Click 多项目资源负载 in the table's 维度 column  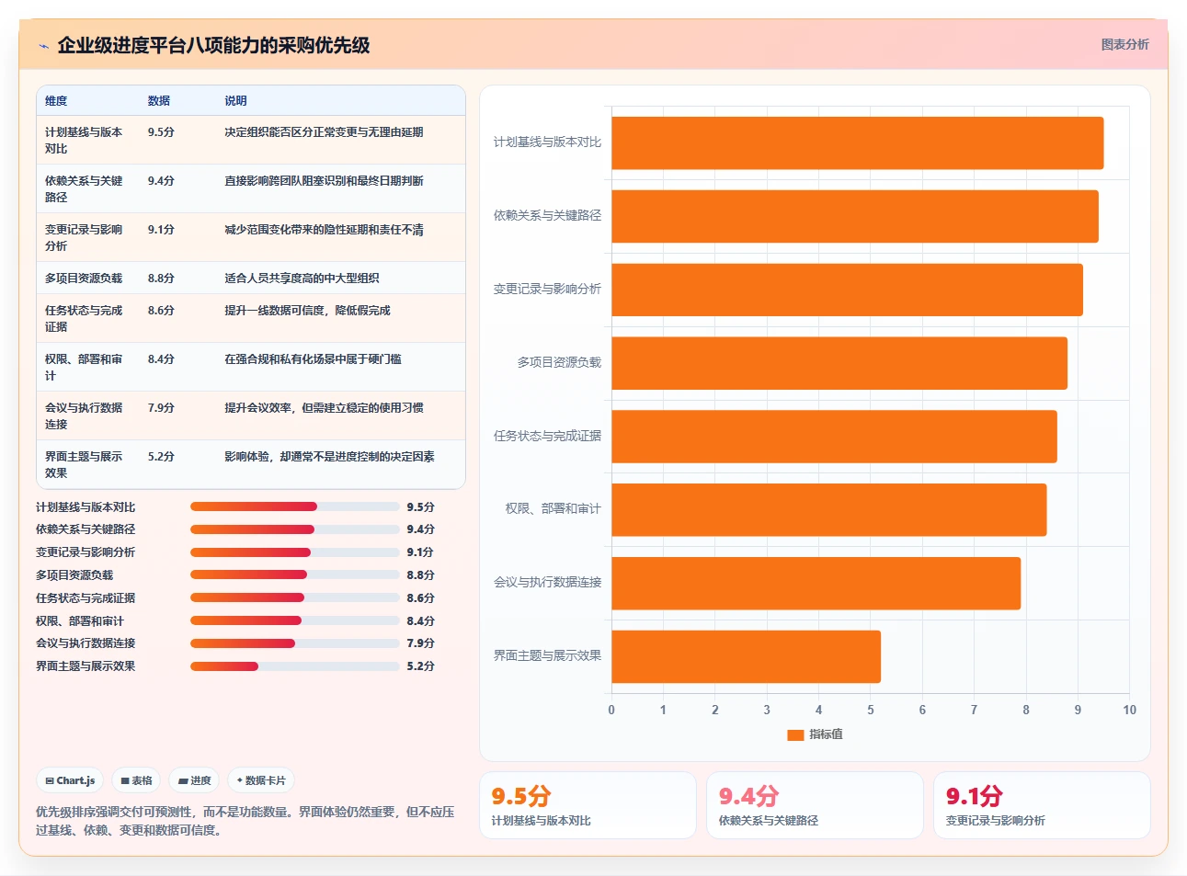coord(84,279)
